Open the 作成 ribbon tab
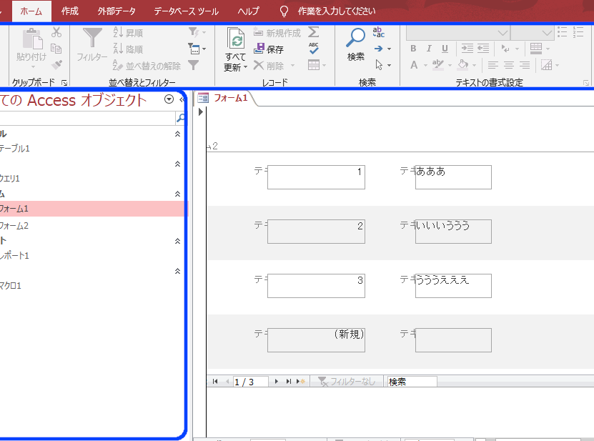The height and width of the screenshot is (441, 594). (x=70, y=11)
